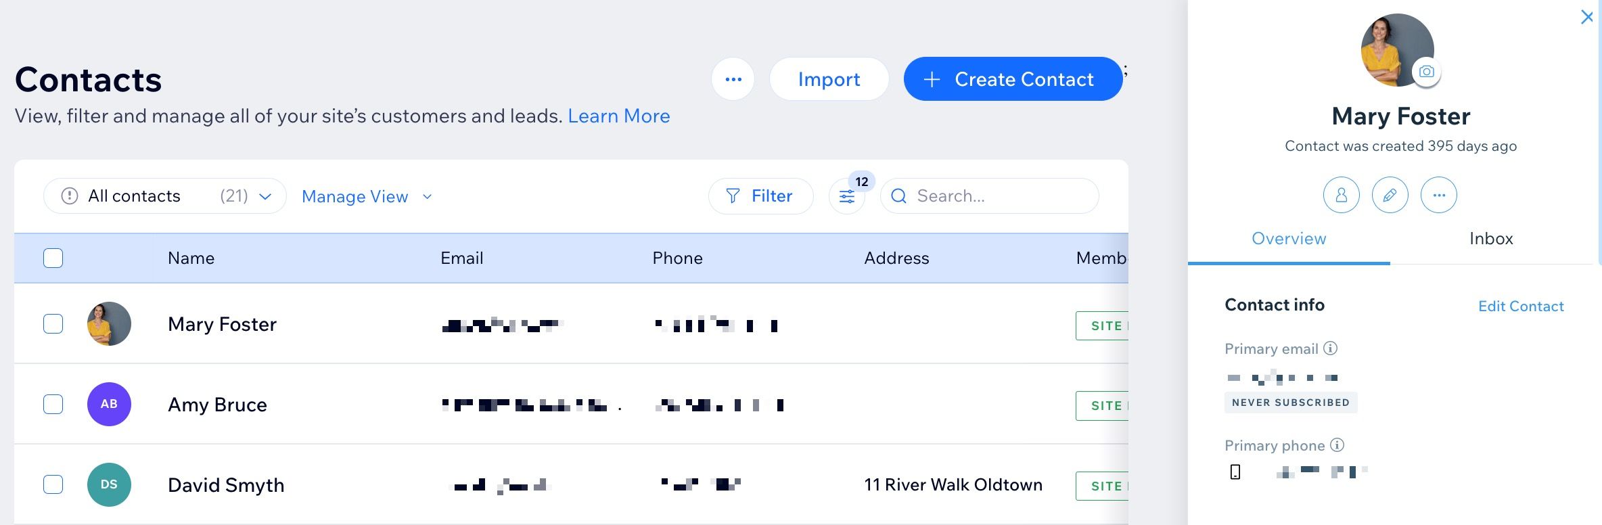Screen dimensions: 1602x525
Task: Check the box next to David Smyth
Action: (53, 485)
